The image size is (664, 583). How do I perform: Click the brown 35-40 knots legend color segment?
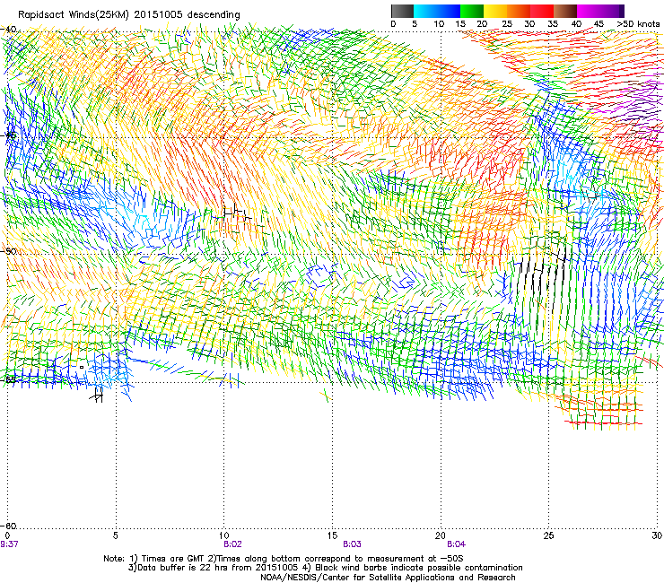point(565,11)
